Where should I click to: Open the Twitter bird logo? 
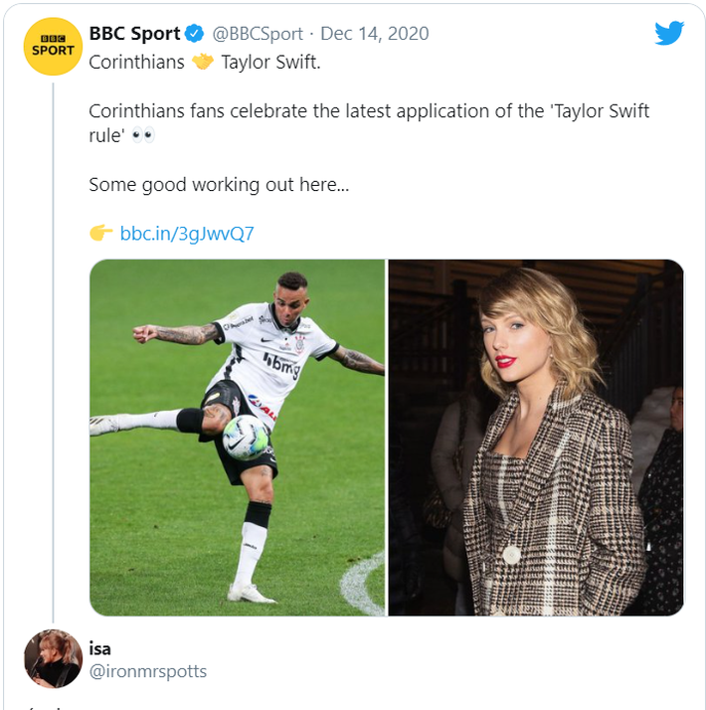pyautogui.click(x=669, y=34)
